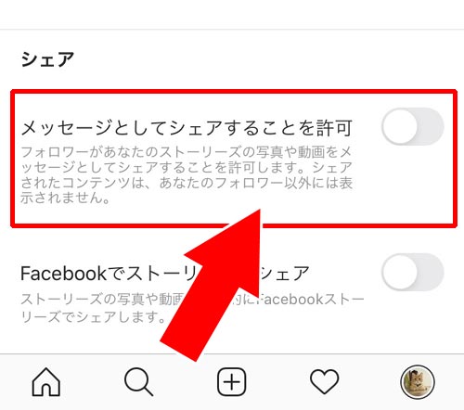This screenshot has height=410, width=464.
Task: Click 示されません。 at description end
Action: tap(65, 198)
